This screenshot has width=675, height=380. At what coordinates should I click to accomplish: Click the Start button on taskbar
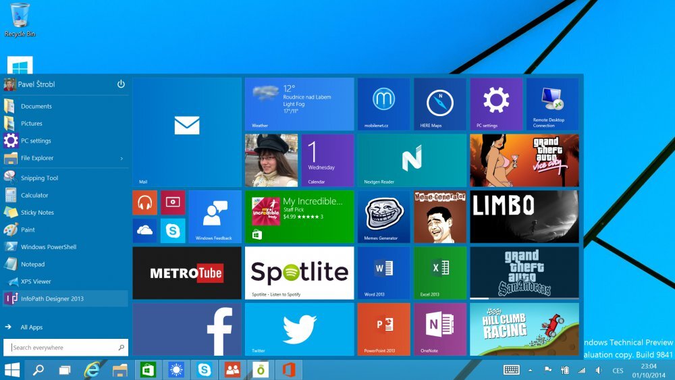(x=11, y=370)
